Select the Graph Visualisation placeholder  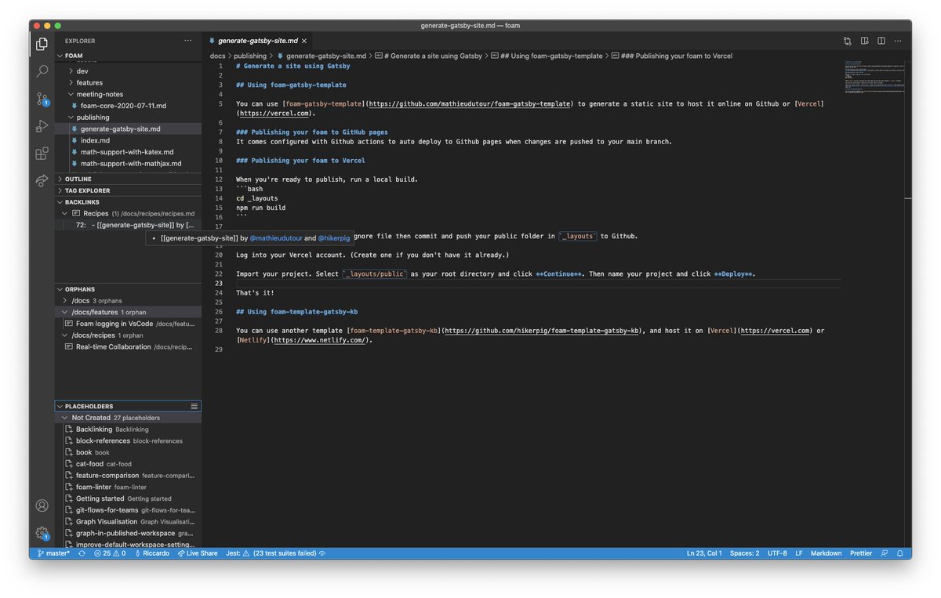pyautogui.click(x=128, y=521)
